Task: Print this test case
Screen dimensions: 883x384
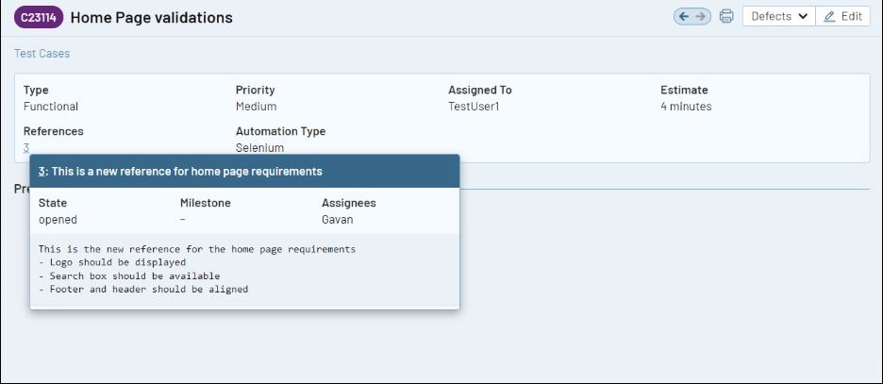Action: 726,16
